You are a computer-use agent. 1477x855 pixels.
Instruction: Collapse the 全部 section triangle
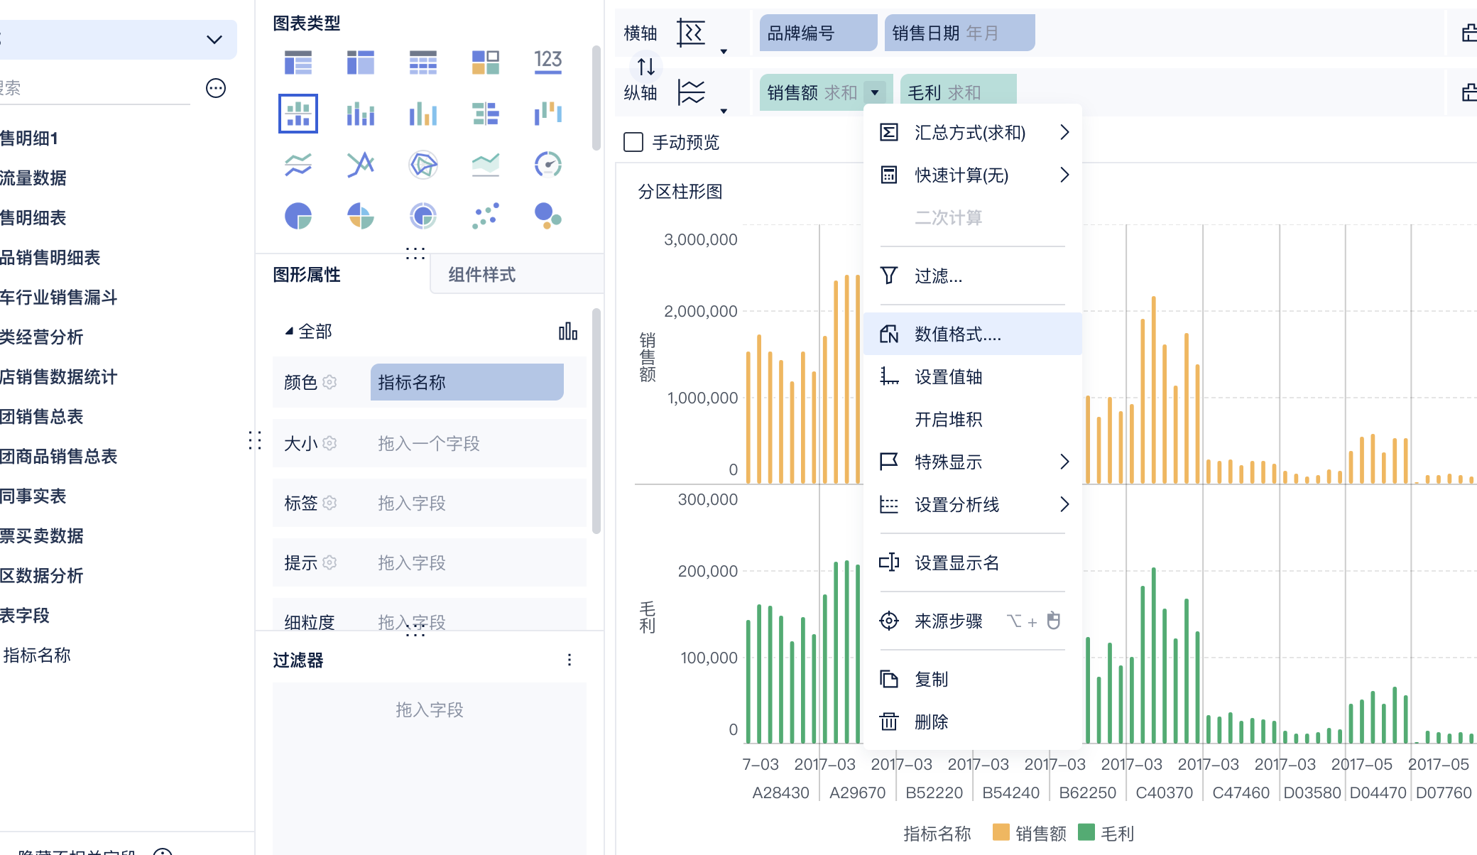pos(289,332)
